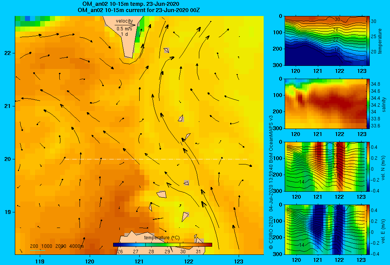Click the '14' isotherm label in vel. N section
The width and height of the screenshot is (390, 265).
coord(301,182)
